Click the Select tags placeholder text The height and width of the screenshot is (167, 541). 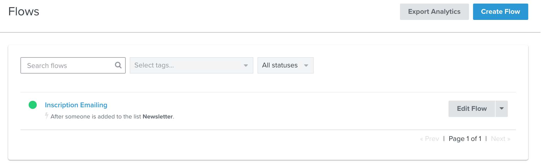click(x=154, y=65)
